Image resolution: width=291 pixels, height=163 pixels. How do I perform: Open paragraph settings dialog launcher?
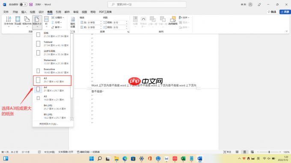(128, 32)
